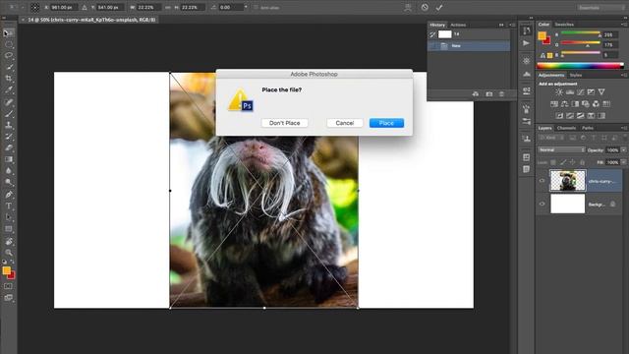Click the W width percentage field
Screen dimensions: 629x354
tap(148, 7)
